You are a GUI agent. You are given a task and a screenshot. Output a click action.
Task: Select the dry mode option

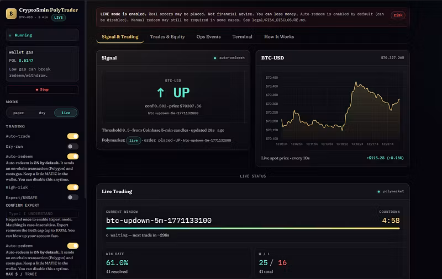(x=43, y=113)
